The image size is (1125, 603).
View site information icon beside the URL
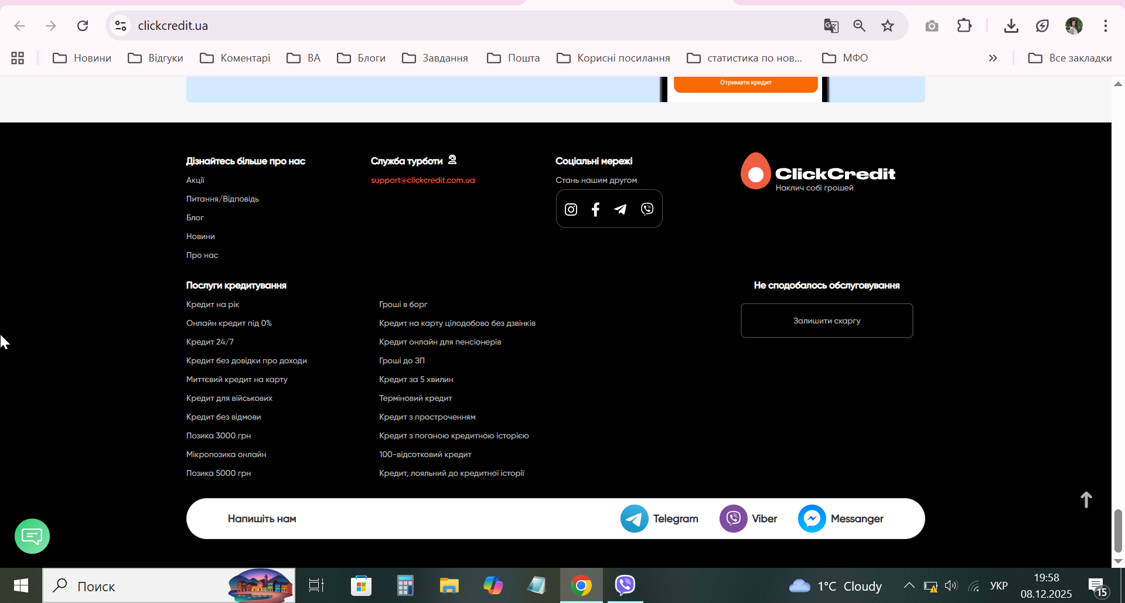point(121,26)
